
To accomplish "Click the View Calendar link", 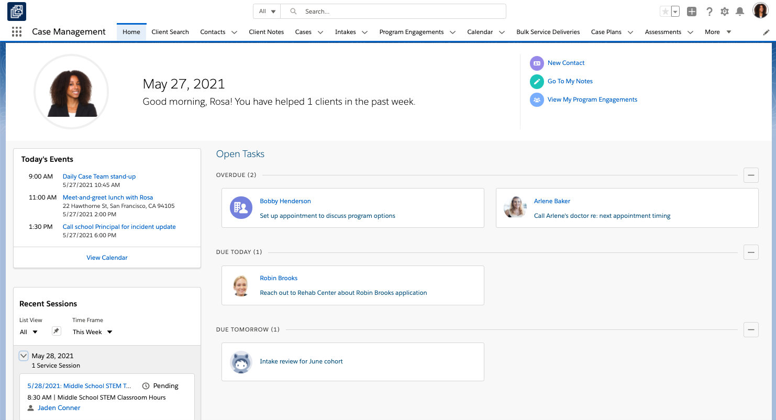I will (107, 258).
